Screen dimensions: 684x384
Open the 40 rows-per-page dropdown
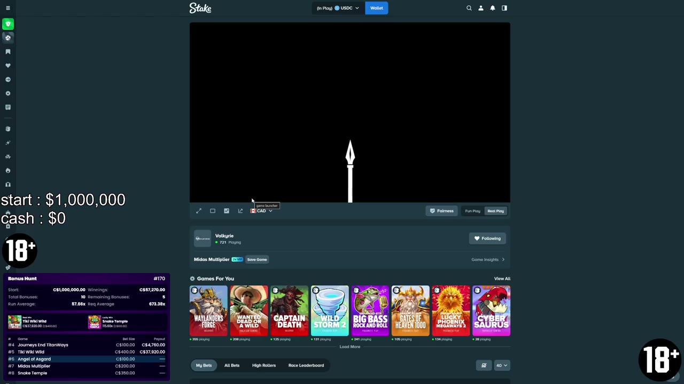501,365
